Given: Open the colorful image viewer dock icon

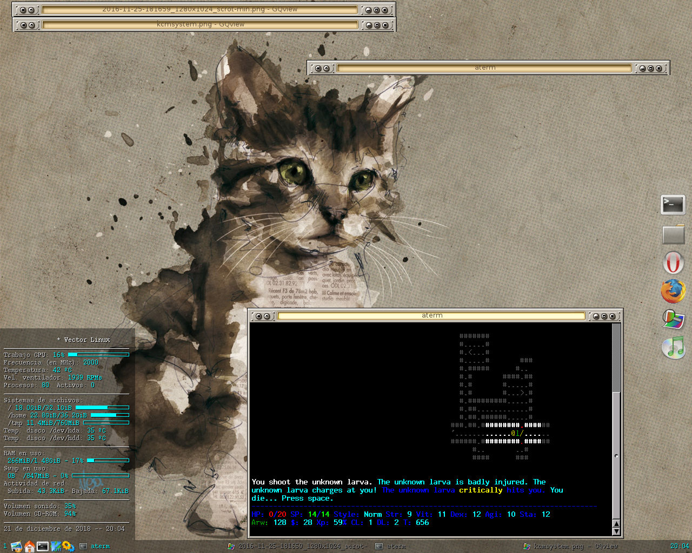Looking at the screenshot, I should (674, 319).
